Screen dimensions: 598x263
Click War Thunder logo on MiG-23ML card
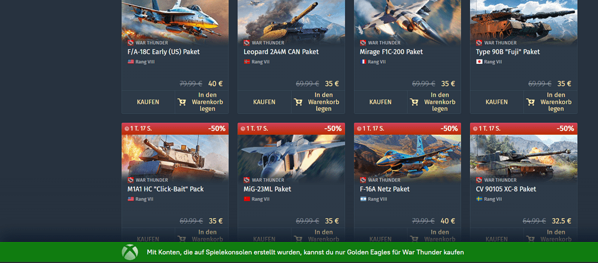[x=247, y=180]
